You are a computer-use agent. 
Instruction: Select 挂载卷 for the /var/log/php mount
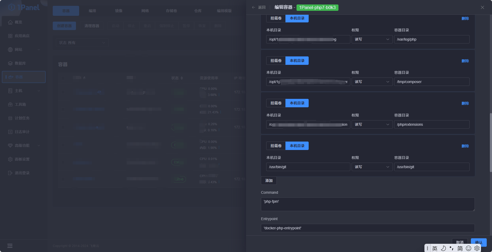(x=276, y=18)
